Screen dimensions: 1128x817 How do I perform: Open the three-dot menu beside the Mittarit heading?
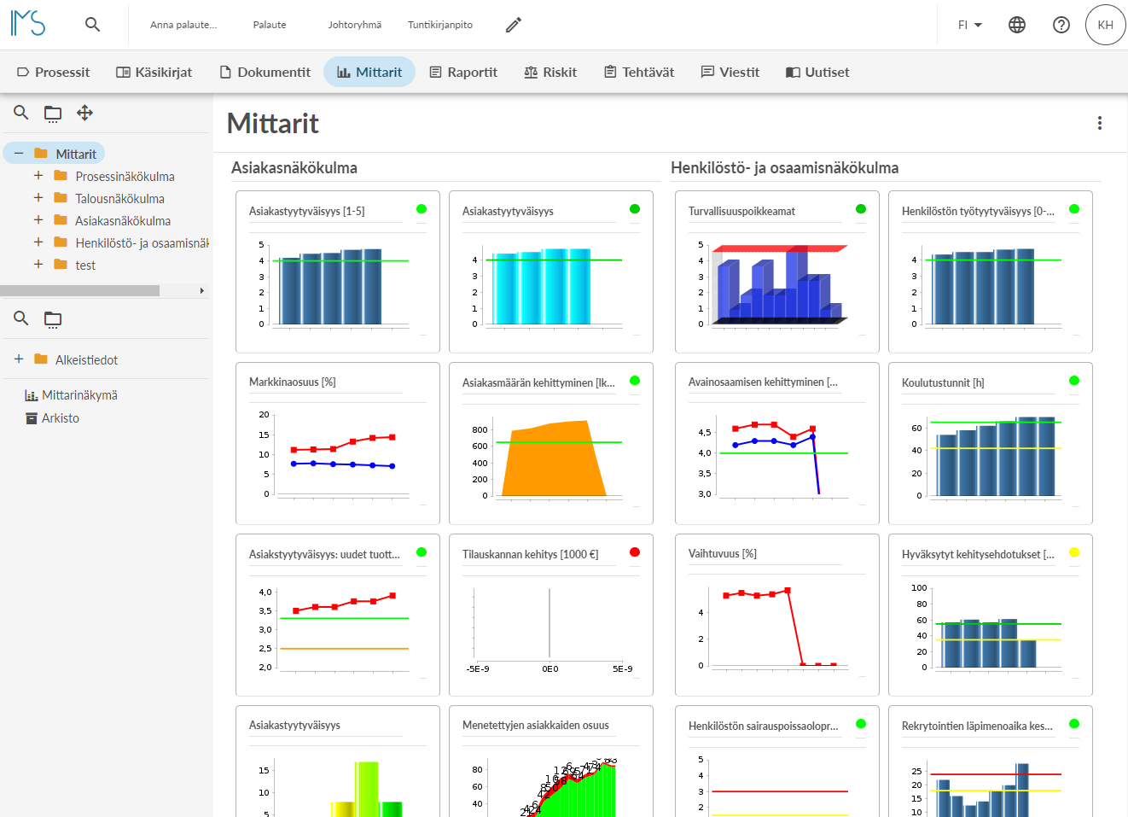point(1100,123)
